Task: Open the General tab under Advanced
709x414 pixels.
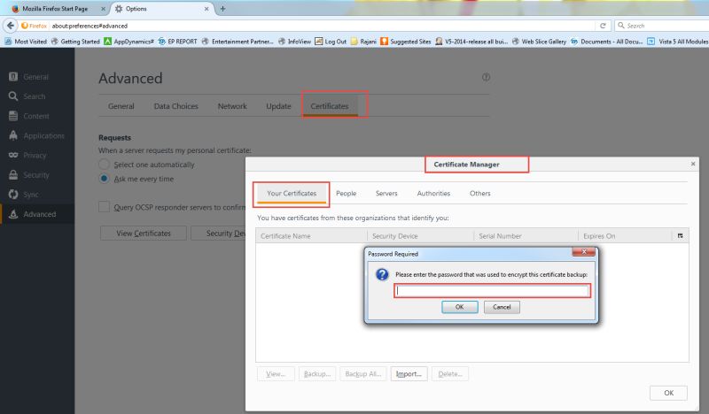Action: (x=121, y=106)
